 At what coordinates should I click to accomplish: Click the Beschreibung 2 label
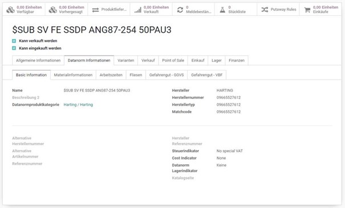click(x=26, y=98)
